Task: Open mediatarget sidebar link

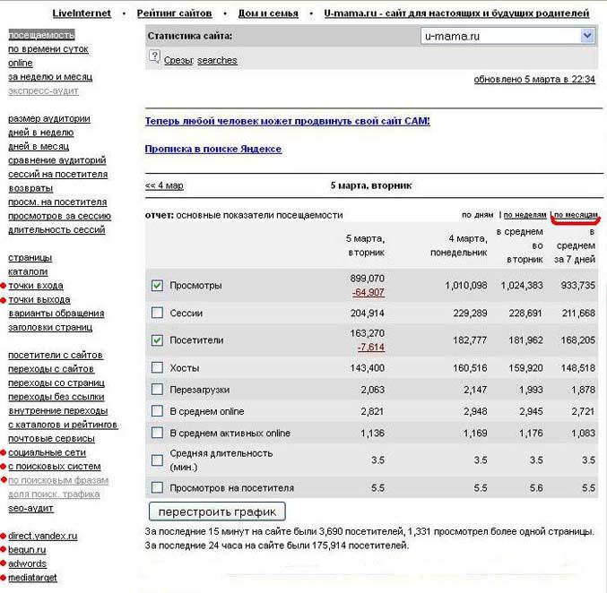Action: pos(32,578)
